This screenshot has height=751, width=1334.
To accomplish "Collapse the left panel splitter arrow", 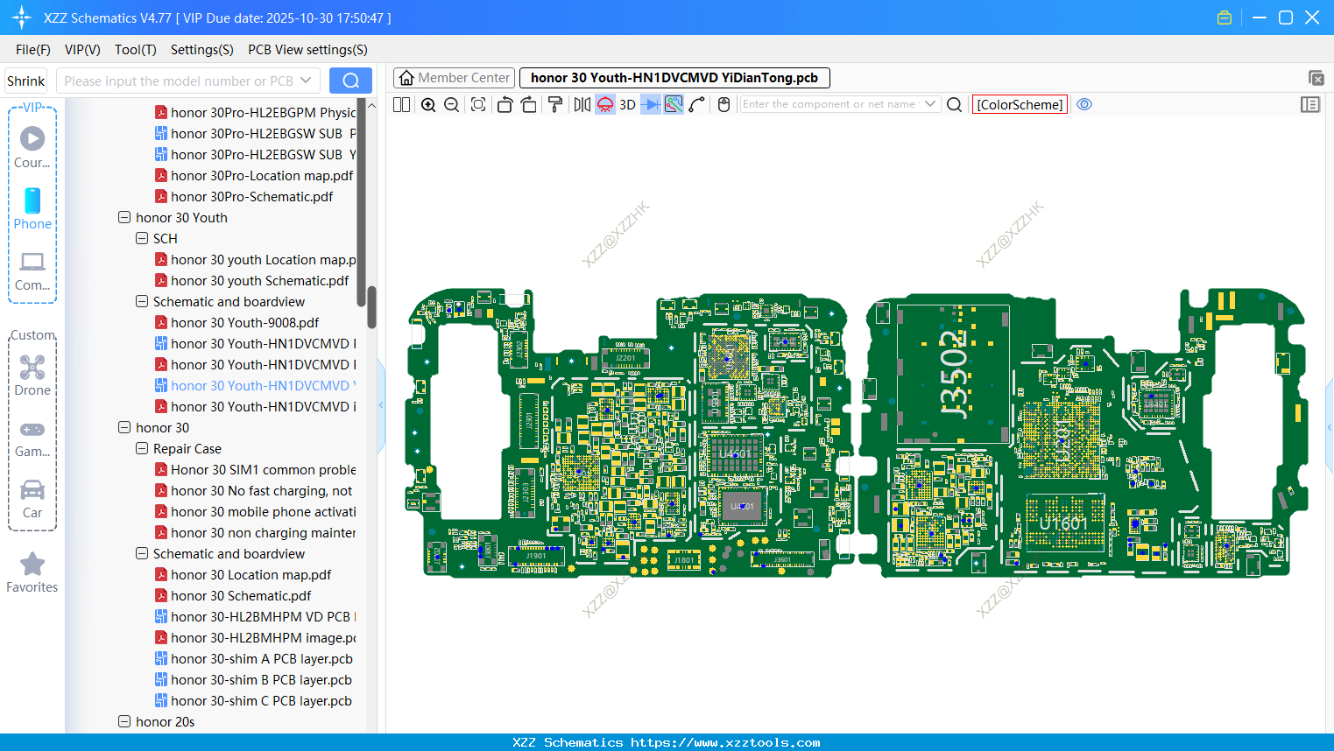I will (x=381, y=405).
